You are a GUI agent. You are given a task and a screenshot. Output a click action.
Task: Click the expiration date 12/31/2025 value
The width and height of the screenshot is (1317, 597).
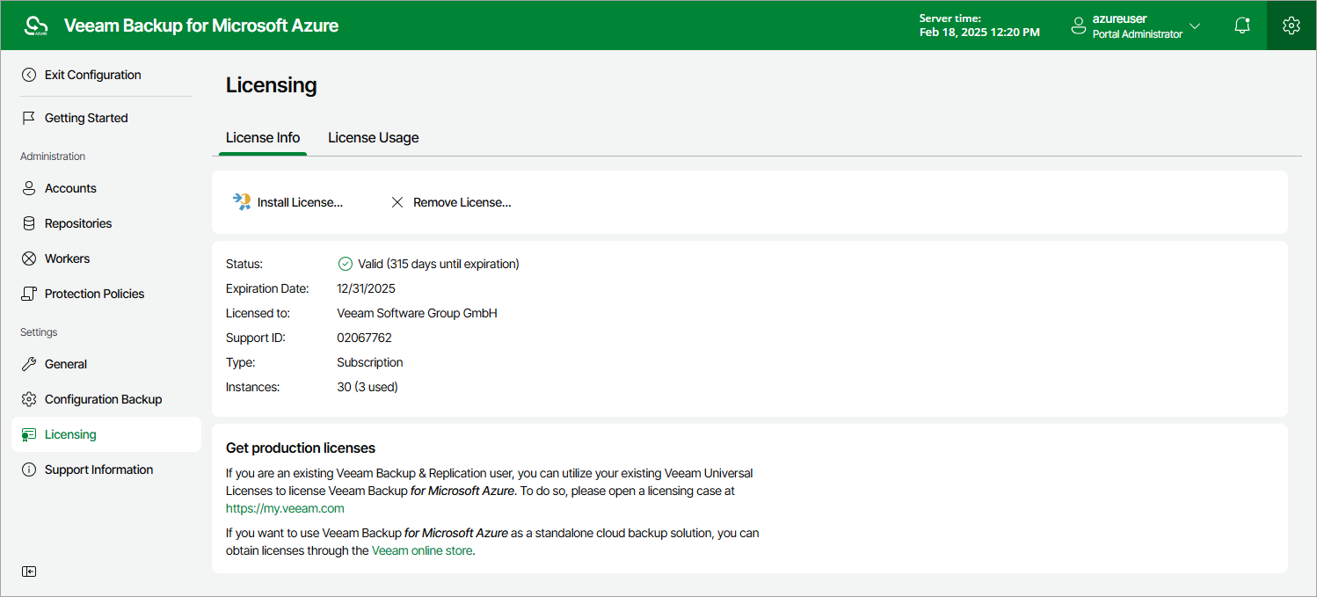pyautogui.click(x=367, y=288)
